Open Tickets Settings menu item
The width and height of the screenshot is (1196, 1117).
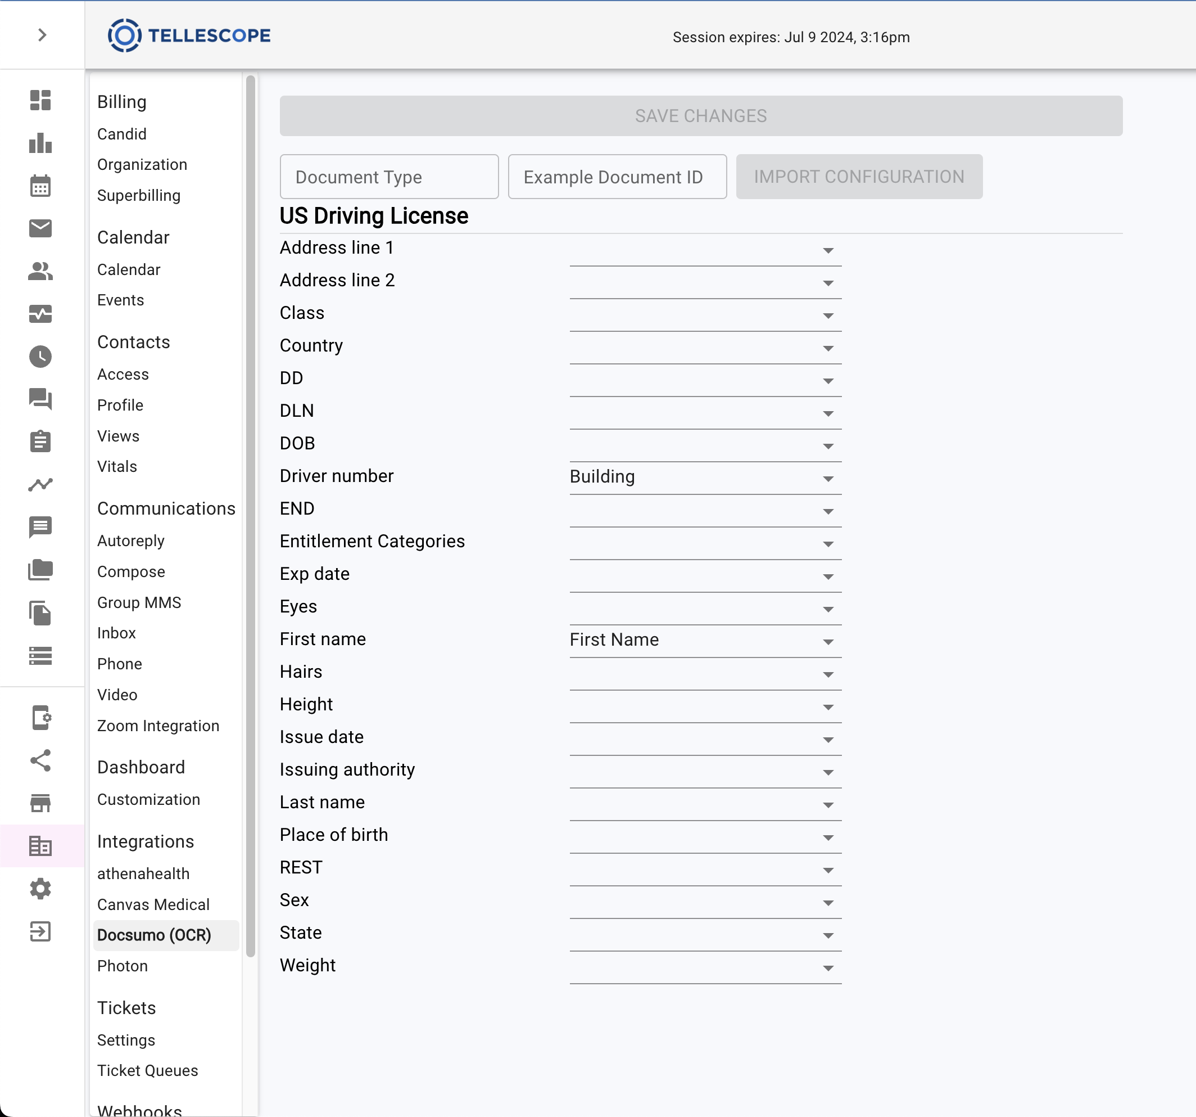tap(126, 1040)
